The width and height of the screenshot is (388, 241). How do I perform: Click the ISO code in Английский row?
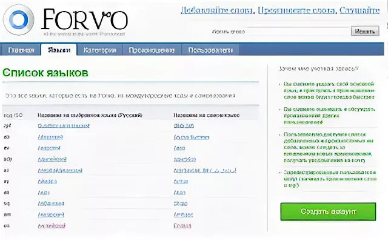click(x=7, y=226)
